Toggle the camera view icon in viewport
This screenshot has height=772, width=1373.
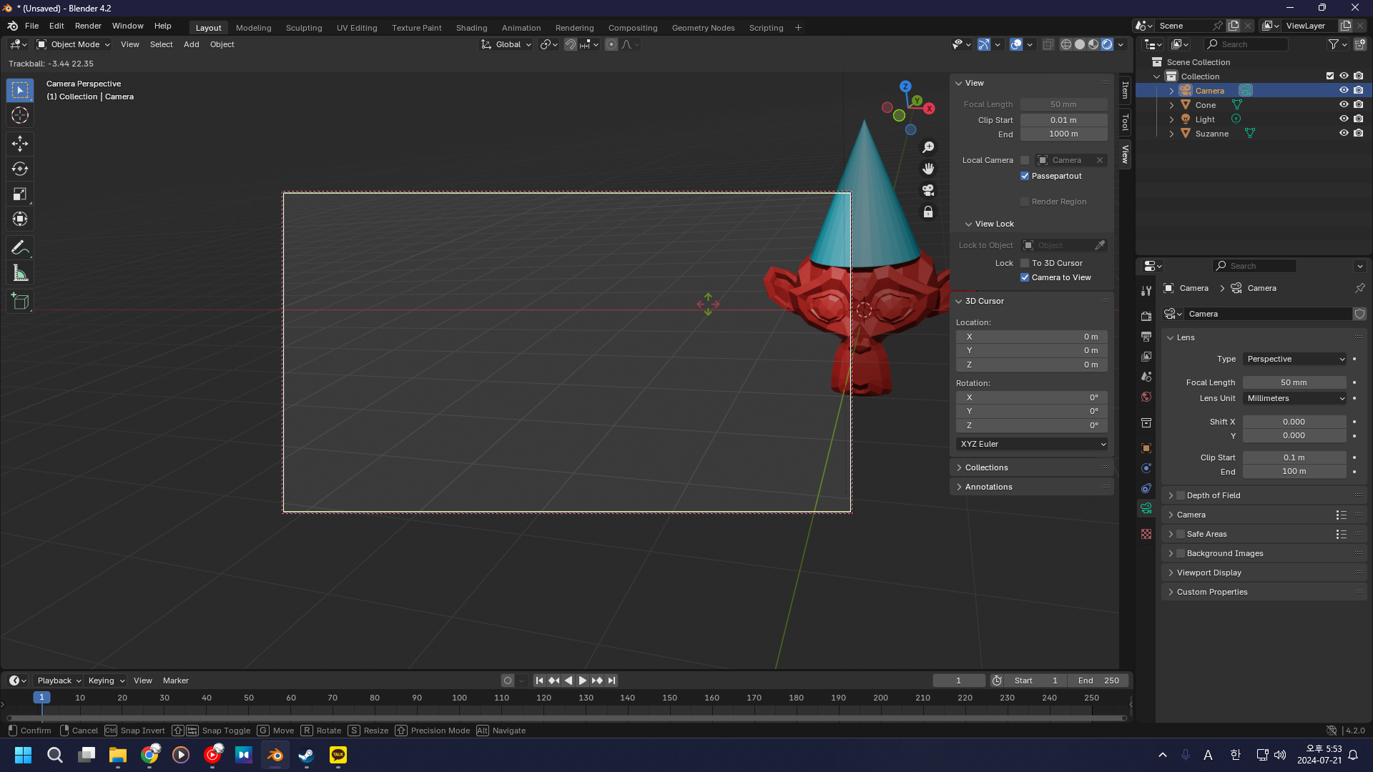928,190
